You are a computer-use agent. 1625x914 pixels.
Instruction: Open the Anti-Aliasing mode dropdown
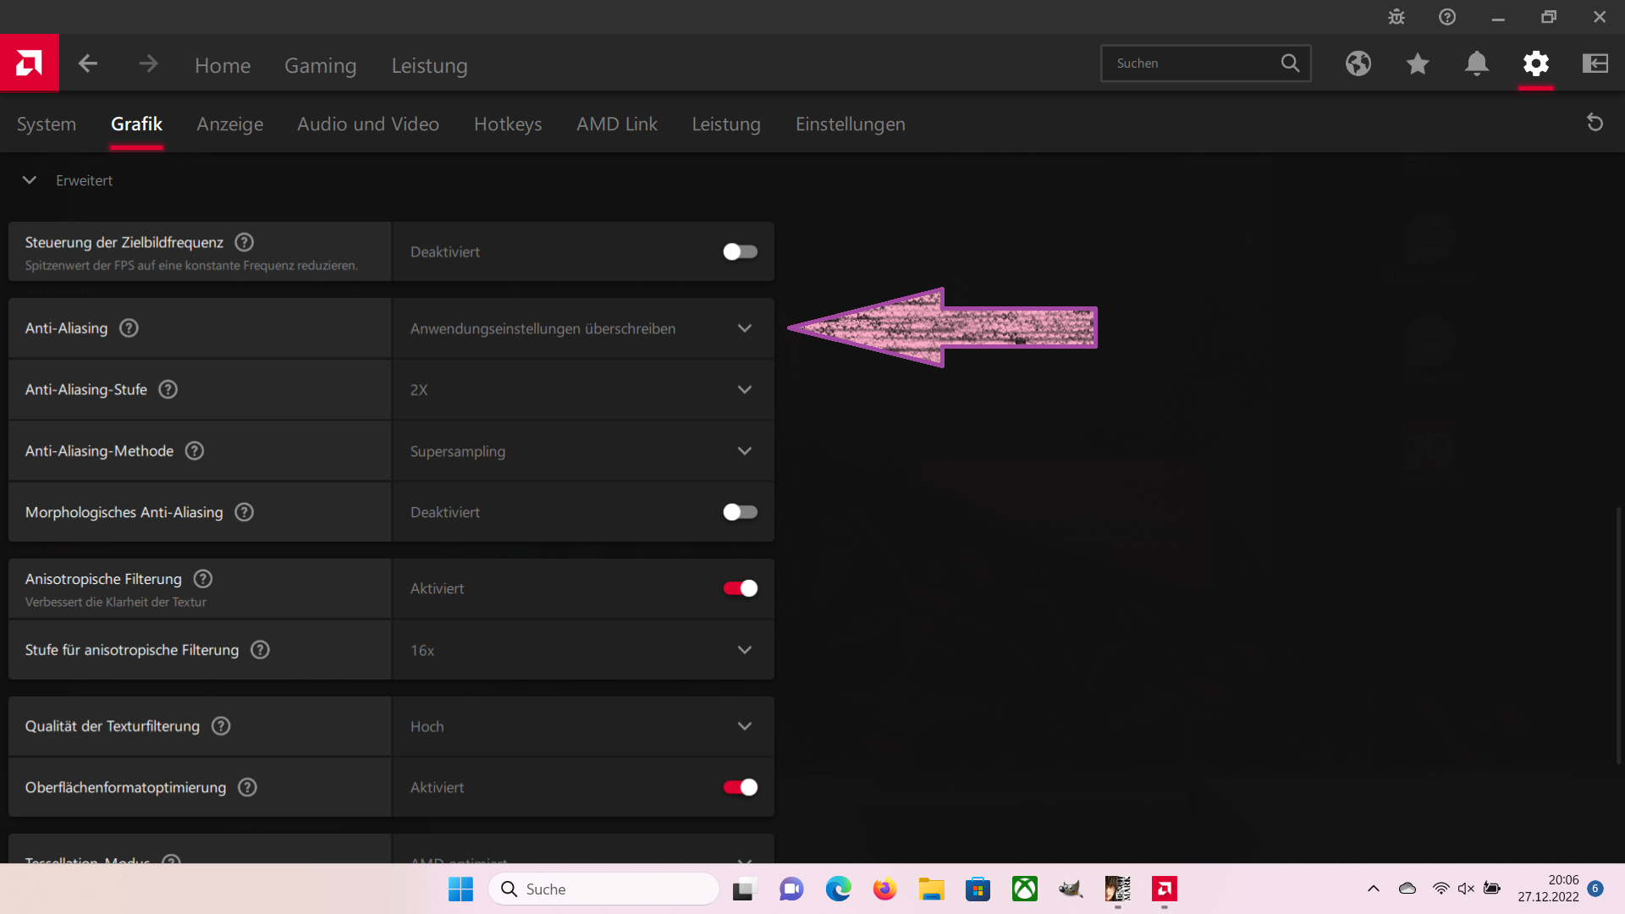(x=582, y=328)
